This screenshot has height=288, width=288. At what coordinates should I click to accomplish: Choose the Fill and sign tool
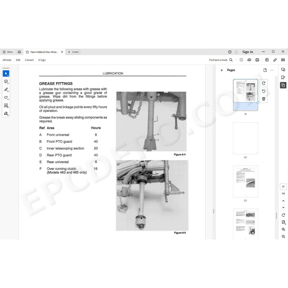[x=6, y=113]
